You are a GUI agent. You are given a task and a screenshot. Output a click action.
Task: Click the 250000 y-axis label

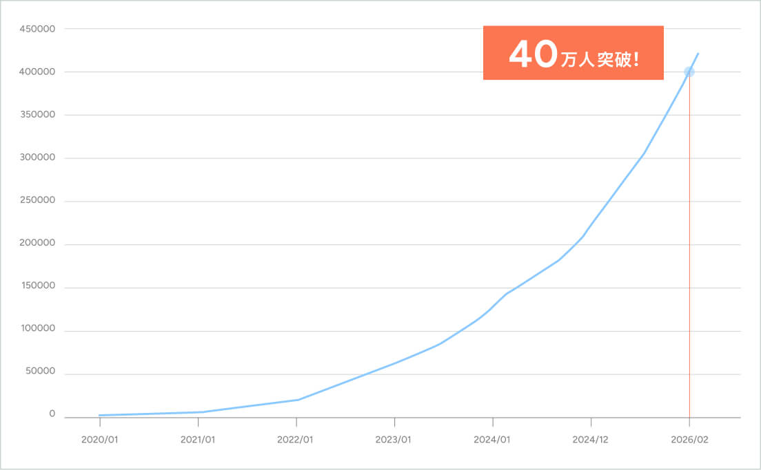pyautogui.click(x=38, y=200)
